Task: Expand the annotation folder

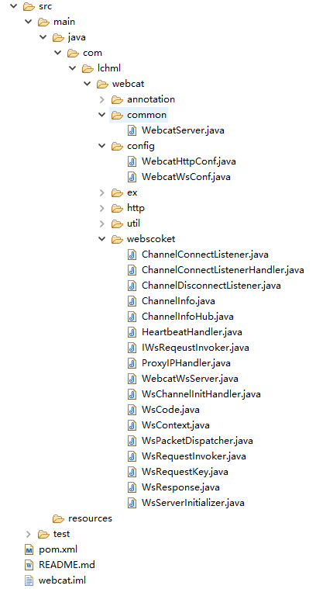Action: pos(102,99)
